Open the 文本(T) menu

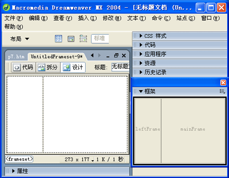136,18
